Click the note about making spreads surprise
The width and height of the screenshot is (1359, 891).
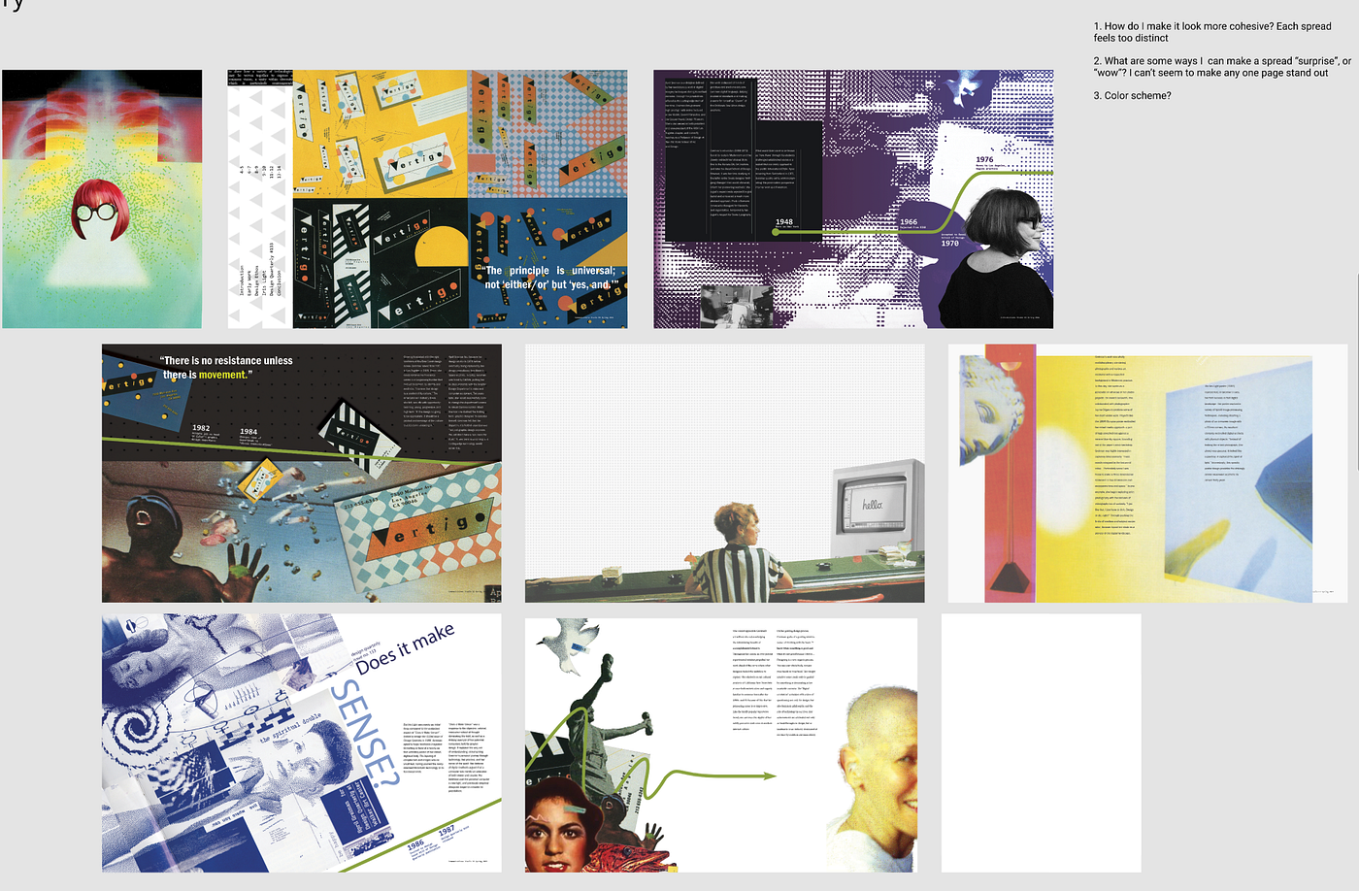point(1222,67)
